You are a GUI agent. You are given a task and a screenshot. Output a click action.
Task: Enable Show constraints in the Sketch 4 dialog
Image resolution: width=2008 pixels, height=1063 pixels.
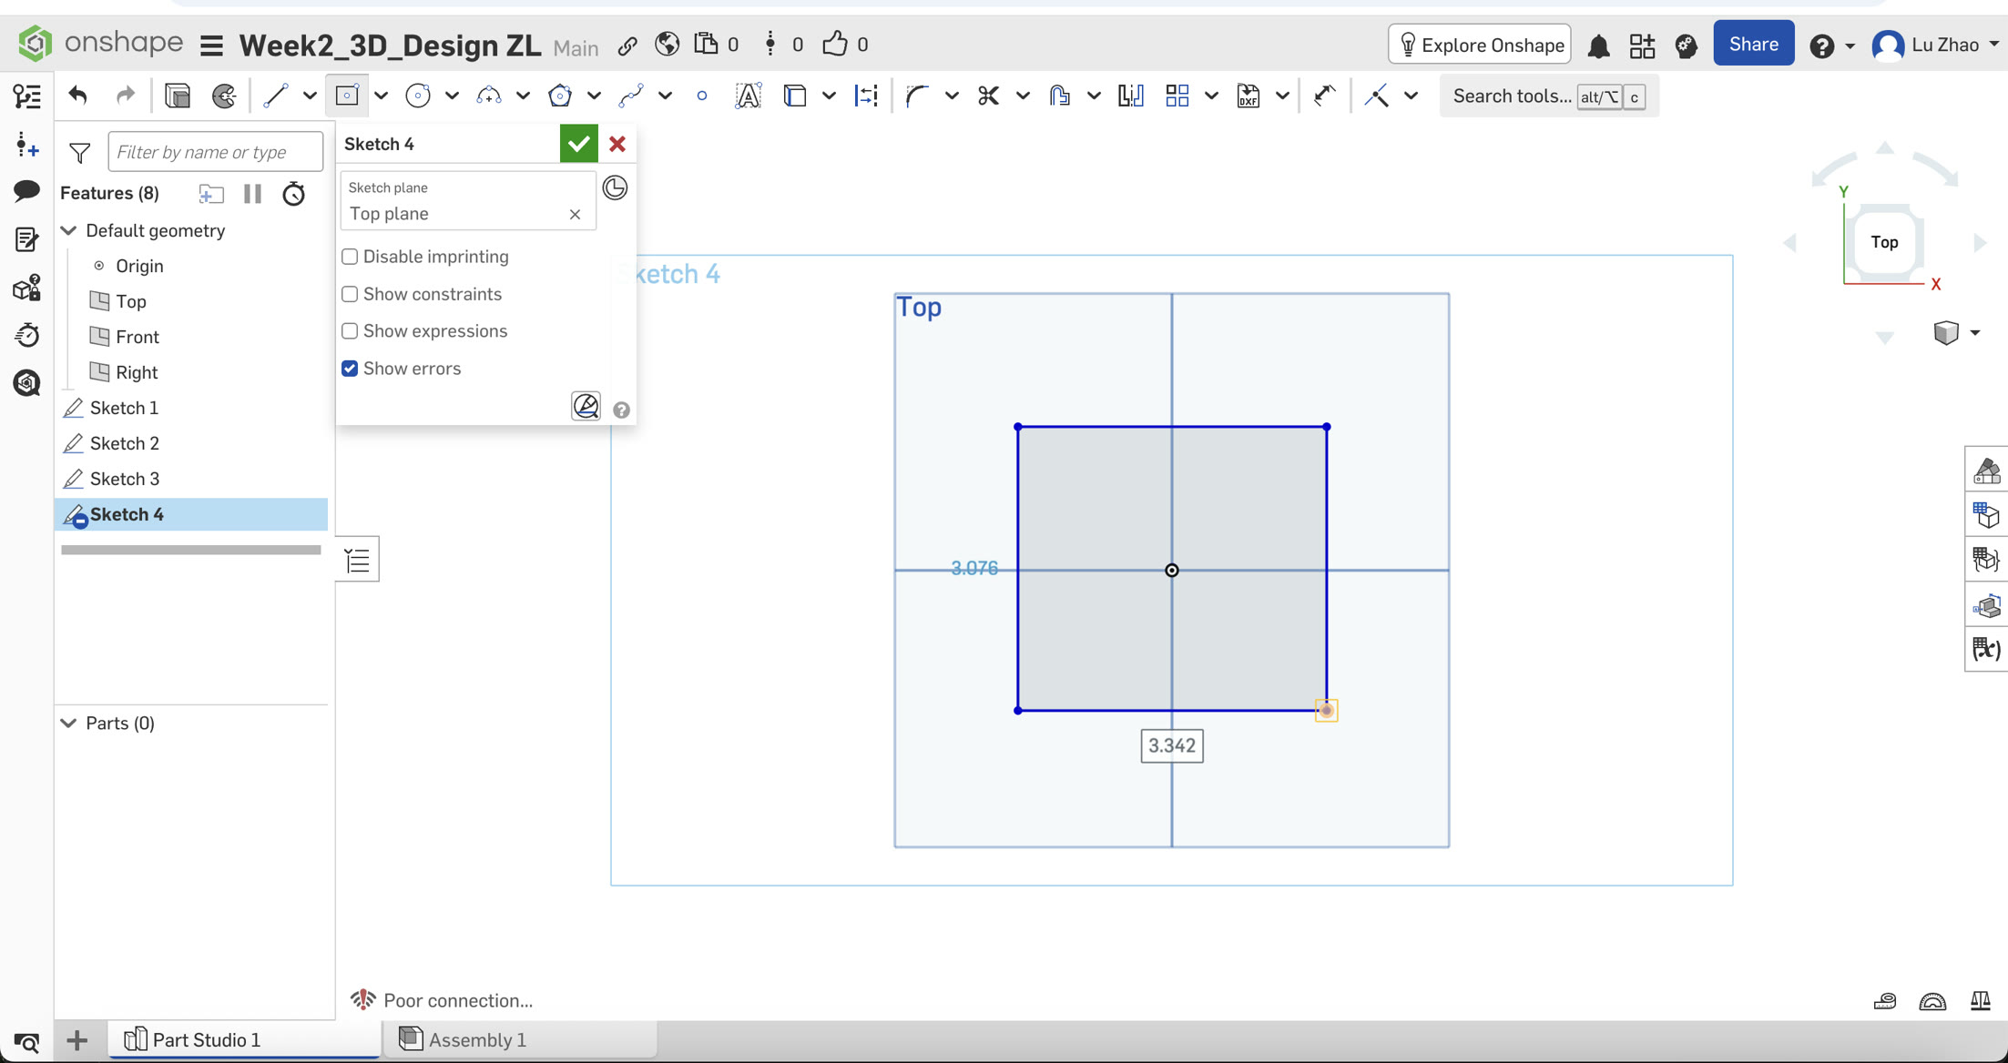[x=350, y=294]
